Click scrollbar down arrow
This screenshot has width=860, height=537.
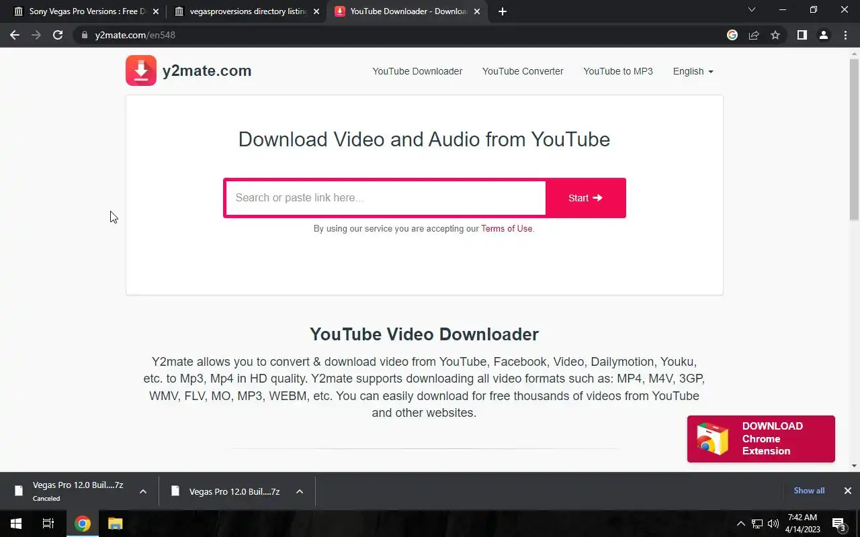(x=854, y=466)
